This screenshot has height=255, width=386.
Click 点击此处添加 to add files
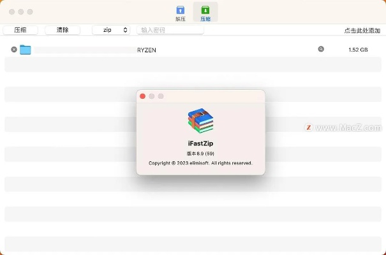(x=362, y=31)
